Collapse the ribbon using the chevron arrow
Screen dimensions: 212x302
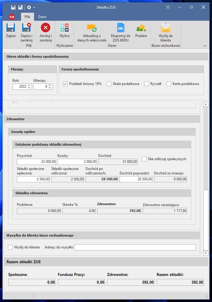[205, 46]
